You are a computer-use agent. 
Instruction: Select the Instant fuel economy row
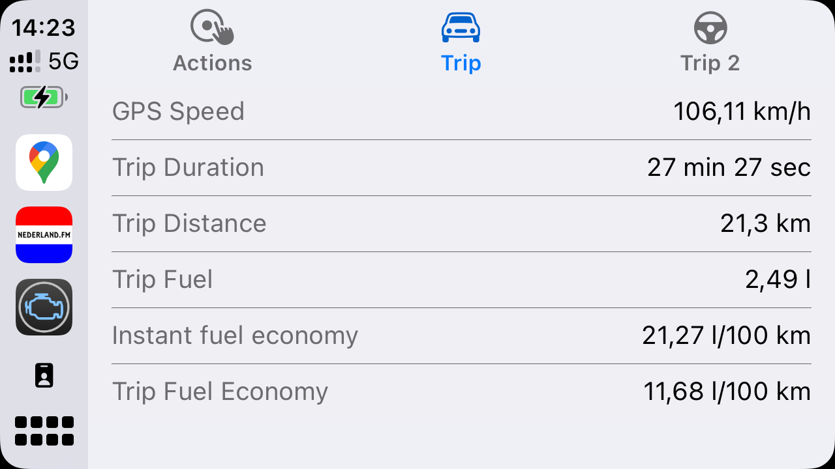point(461,335)
